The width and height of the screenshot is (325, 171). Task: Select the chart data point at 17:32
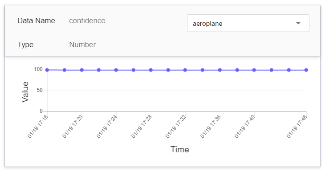click(x=185, y=70)
